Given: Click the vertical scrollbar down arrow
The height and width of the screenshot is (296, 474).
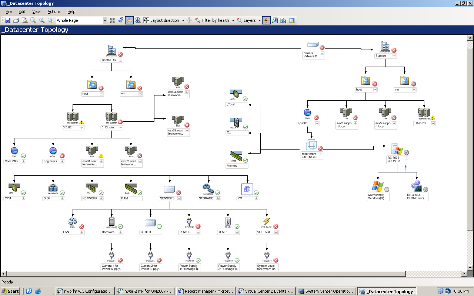Looking at the screenshot, I should [470, 268].
